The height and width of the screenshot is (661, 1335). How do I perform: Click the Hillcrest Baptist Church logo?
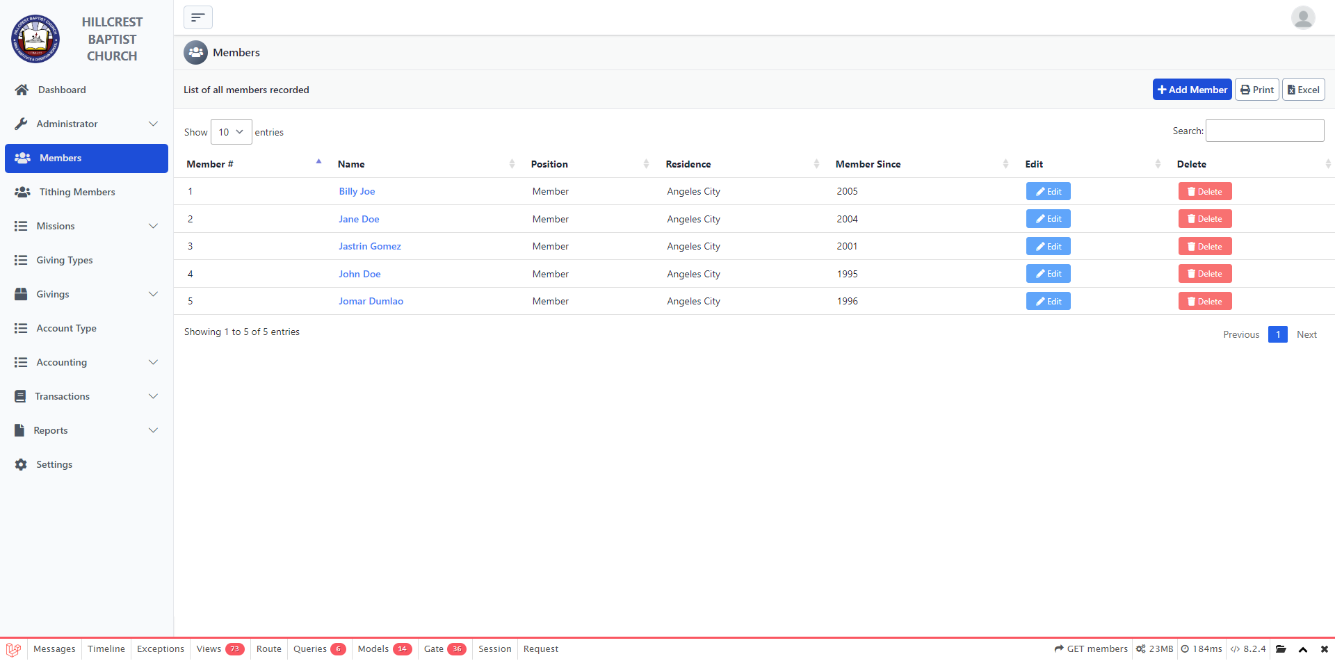[35, 39]
